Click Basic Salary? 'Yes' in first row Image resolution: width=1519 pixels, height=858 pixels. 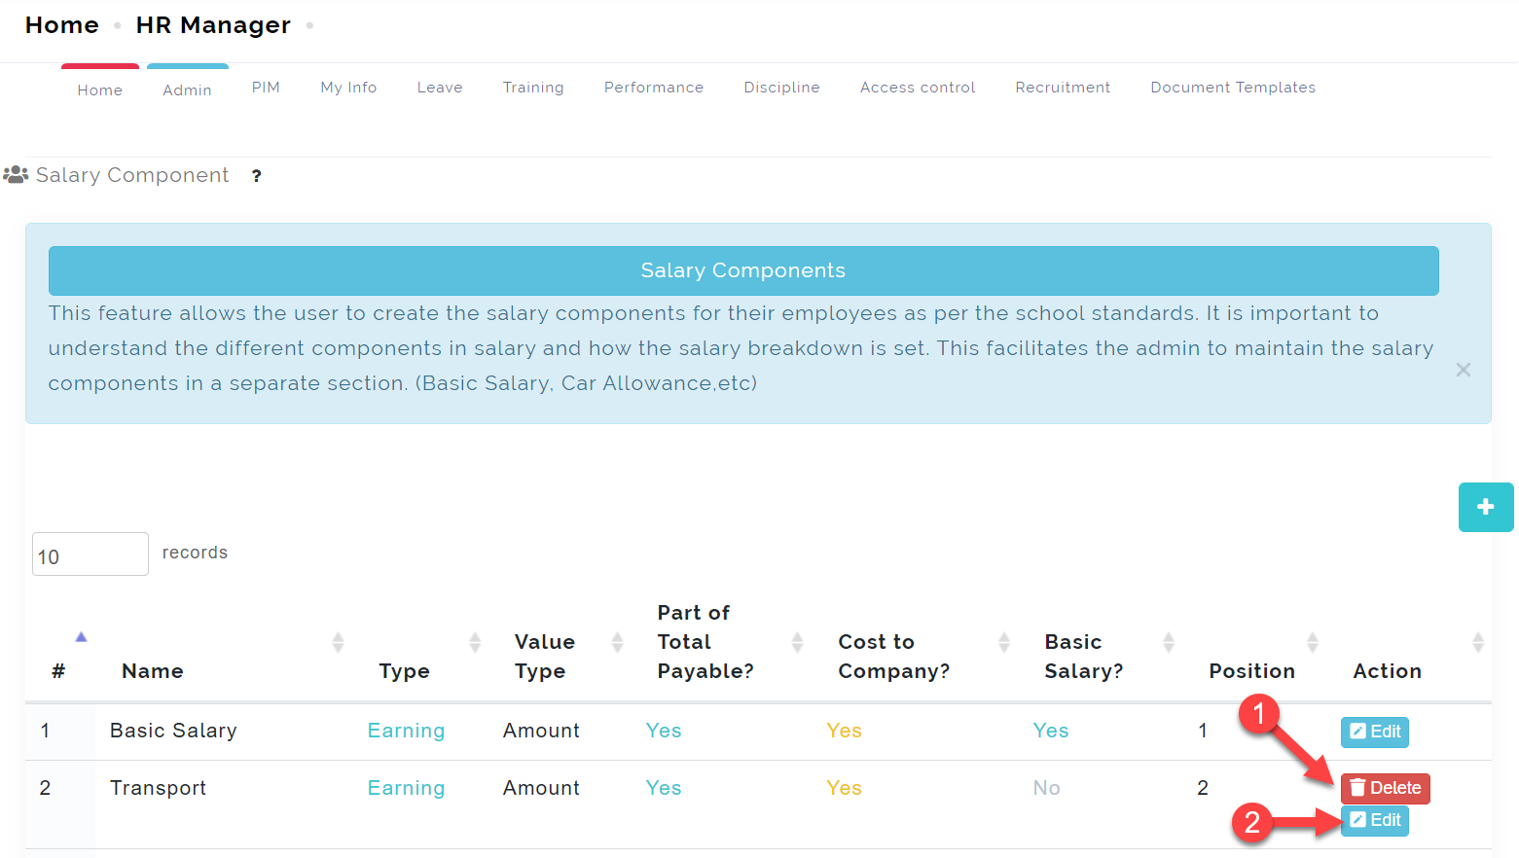click(x=1051, y=731)
